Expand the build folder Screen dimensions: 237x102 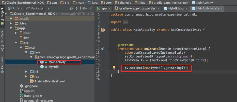click(16, 33)
